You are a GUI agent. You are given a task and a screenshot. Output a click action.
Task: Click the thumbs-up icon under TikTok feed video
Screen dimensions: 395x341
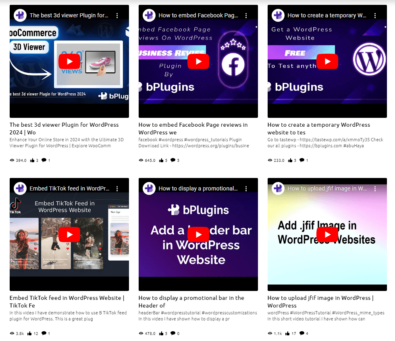(29, 333)
